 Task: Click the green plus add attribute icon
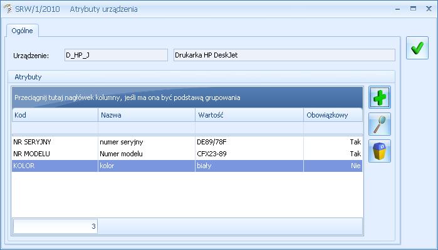click(x=379, y=97)
